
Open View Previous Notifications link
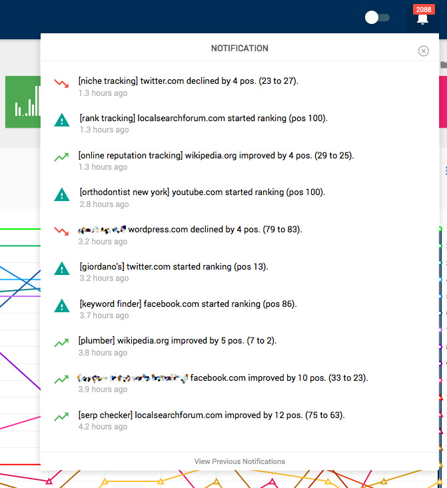pyautogui.click(x=239, y=461)
